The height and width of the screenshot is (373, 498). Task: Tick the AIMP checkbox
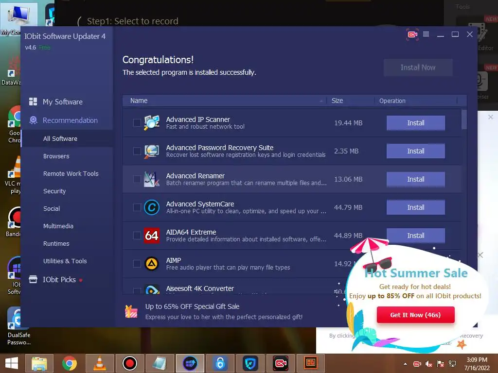click(137, 264)
